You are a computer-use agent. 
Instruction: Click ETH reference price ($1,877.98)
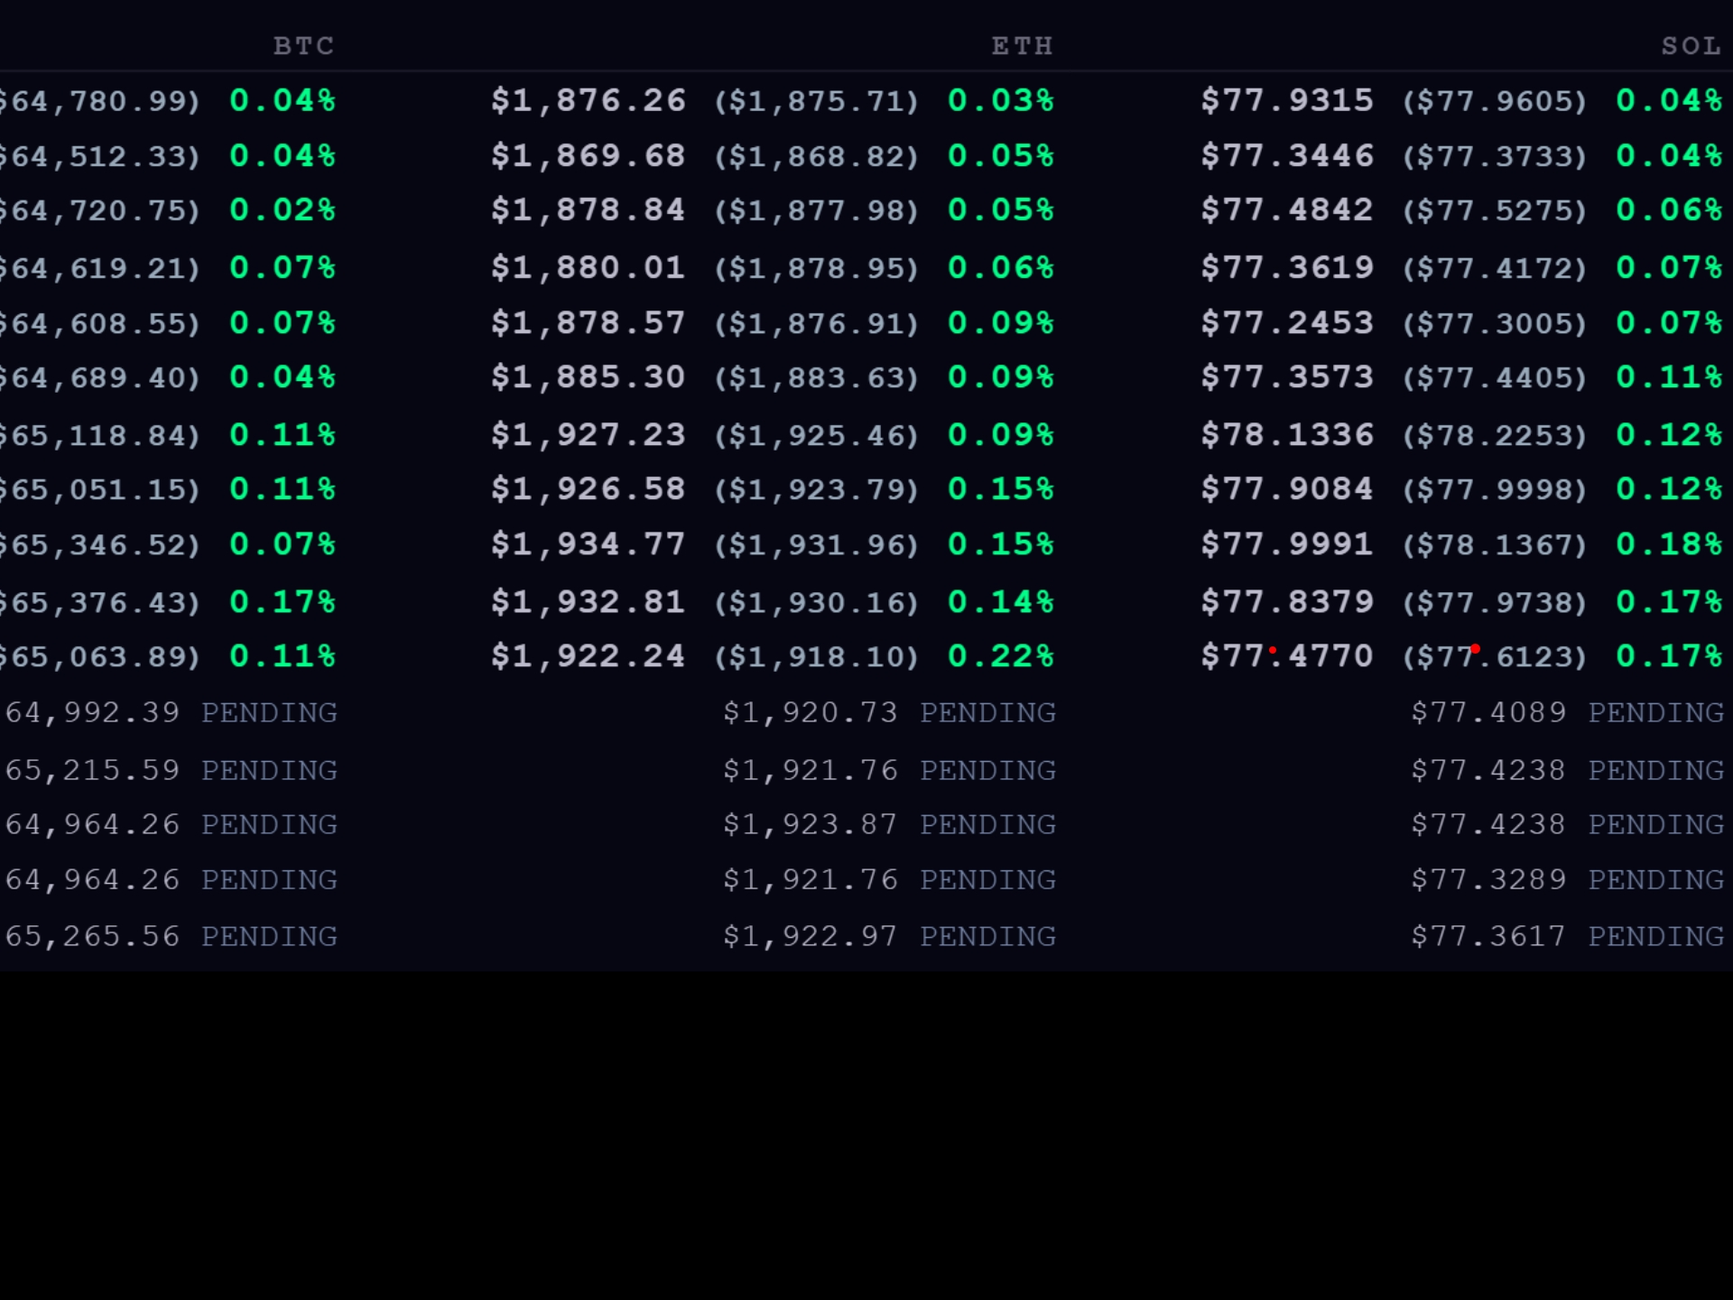tap(817, 210)
